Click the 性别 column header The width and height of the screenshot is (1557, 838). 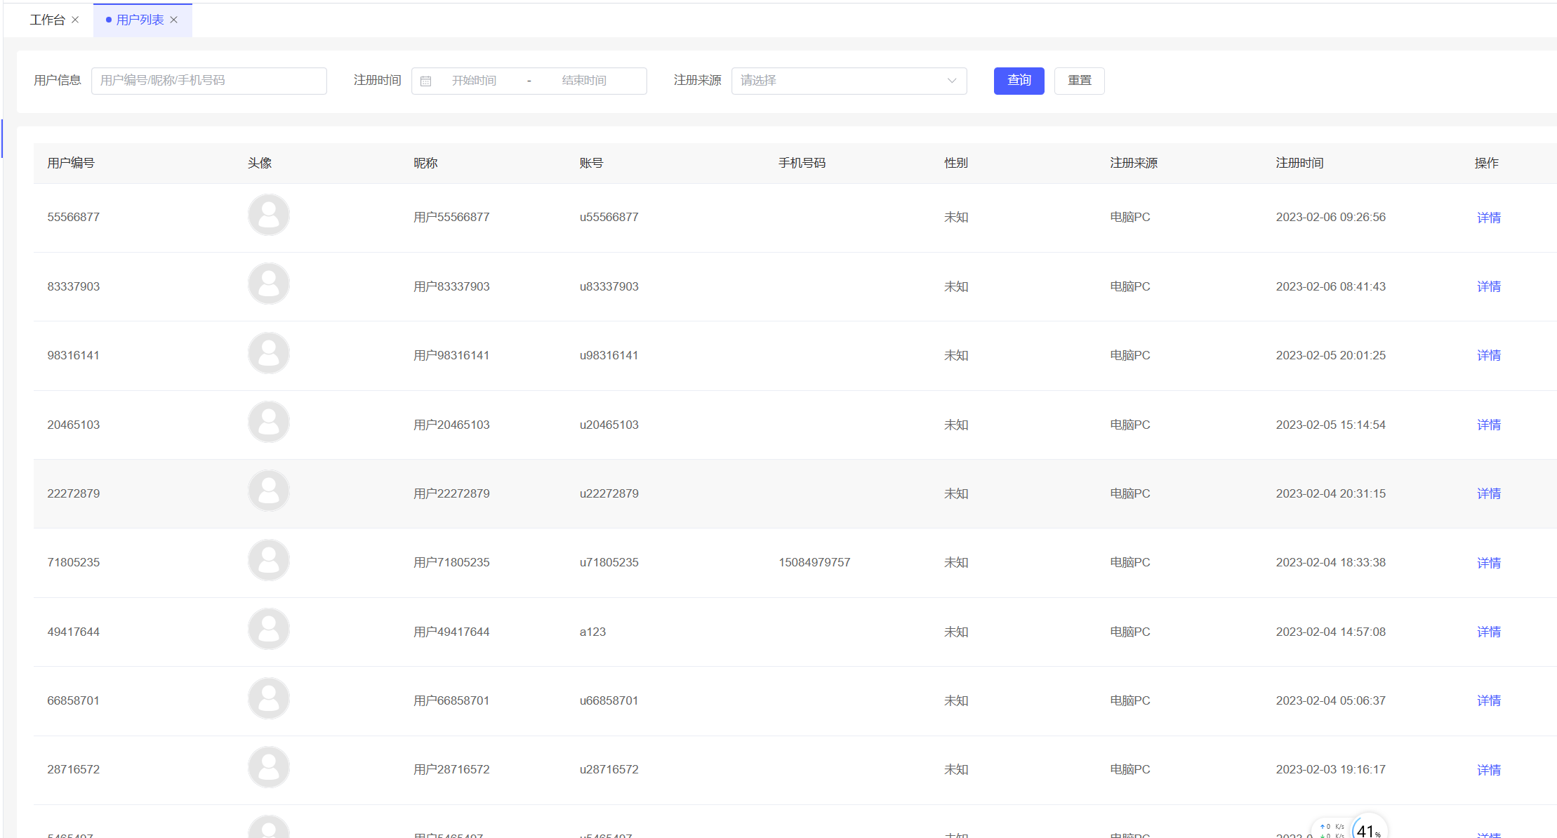(x=956, y=163)
